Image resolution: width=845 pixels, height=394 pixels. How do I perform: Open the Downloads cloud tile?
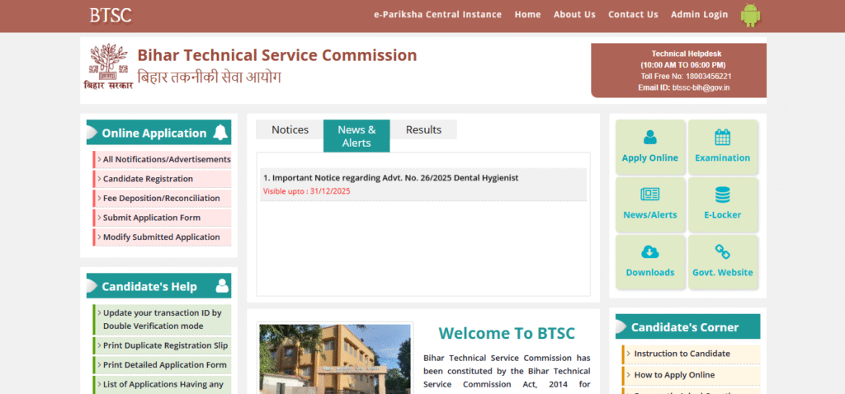(x=650, y=261)
